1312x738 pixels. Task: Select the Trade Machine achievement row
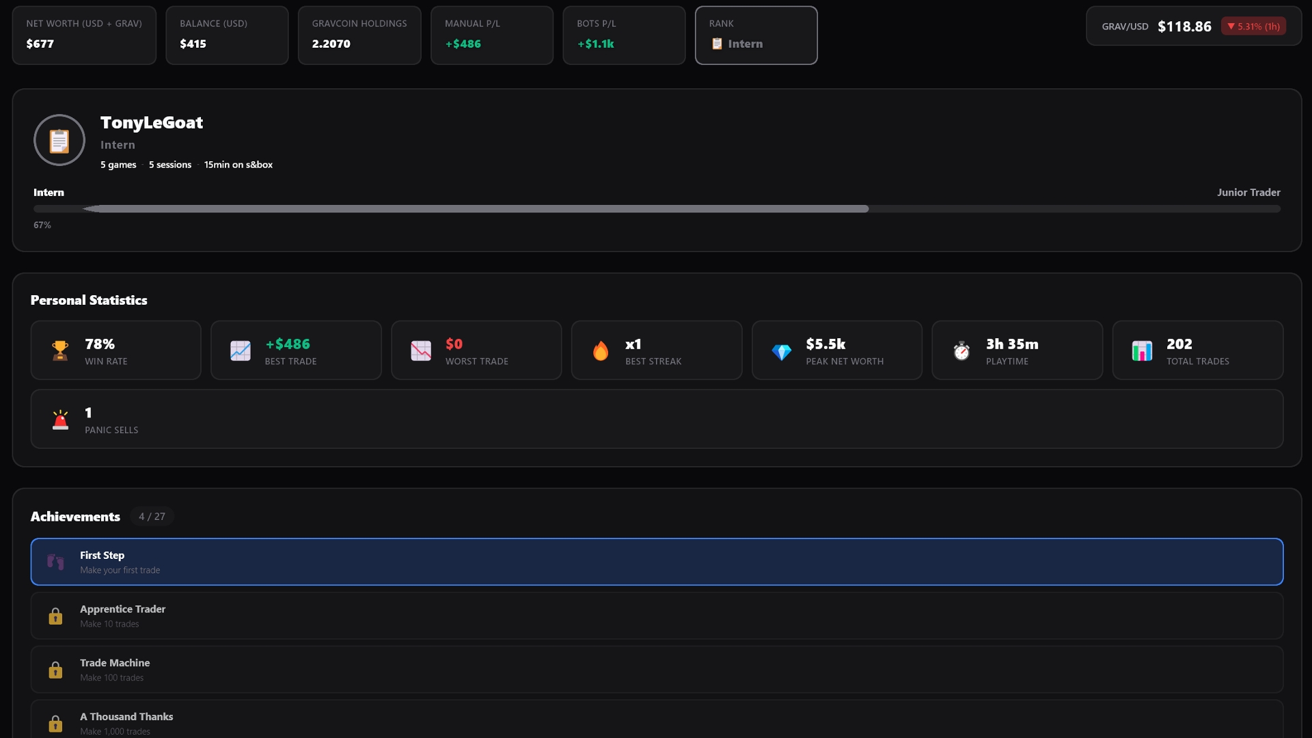[656, 670]
